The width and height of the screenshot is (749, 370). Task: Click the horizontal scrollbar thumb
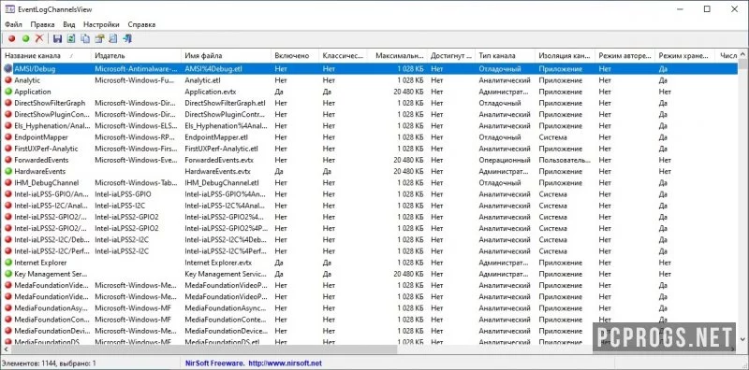(204, 349)
